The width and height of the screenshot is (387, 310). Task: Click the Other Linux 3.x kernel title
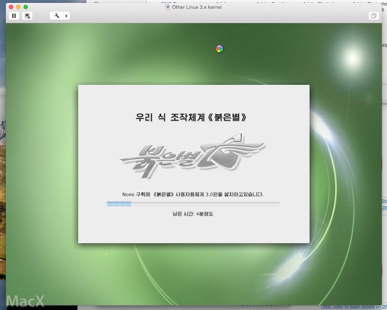pyautogui.click(x=197, y=7)
